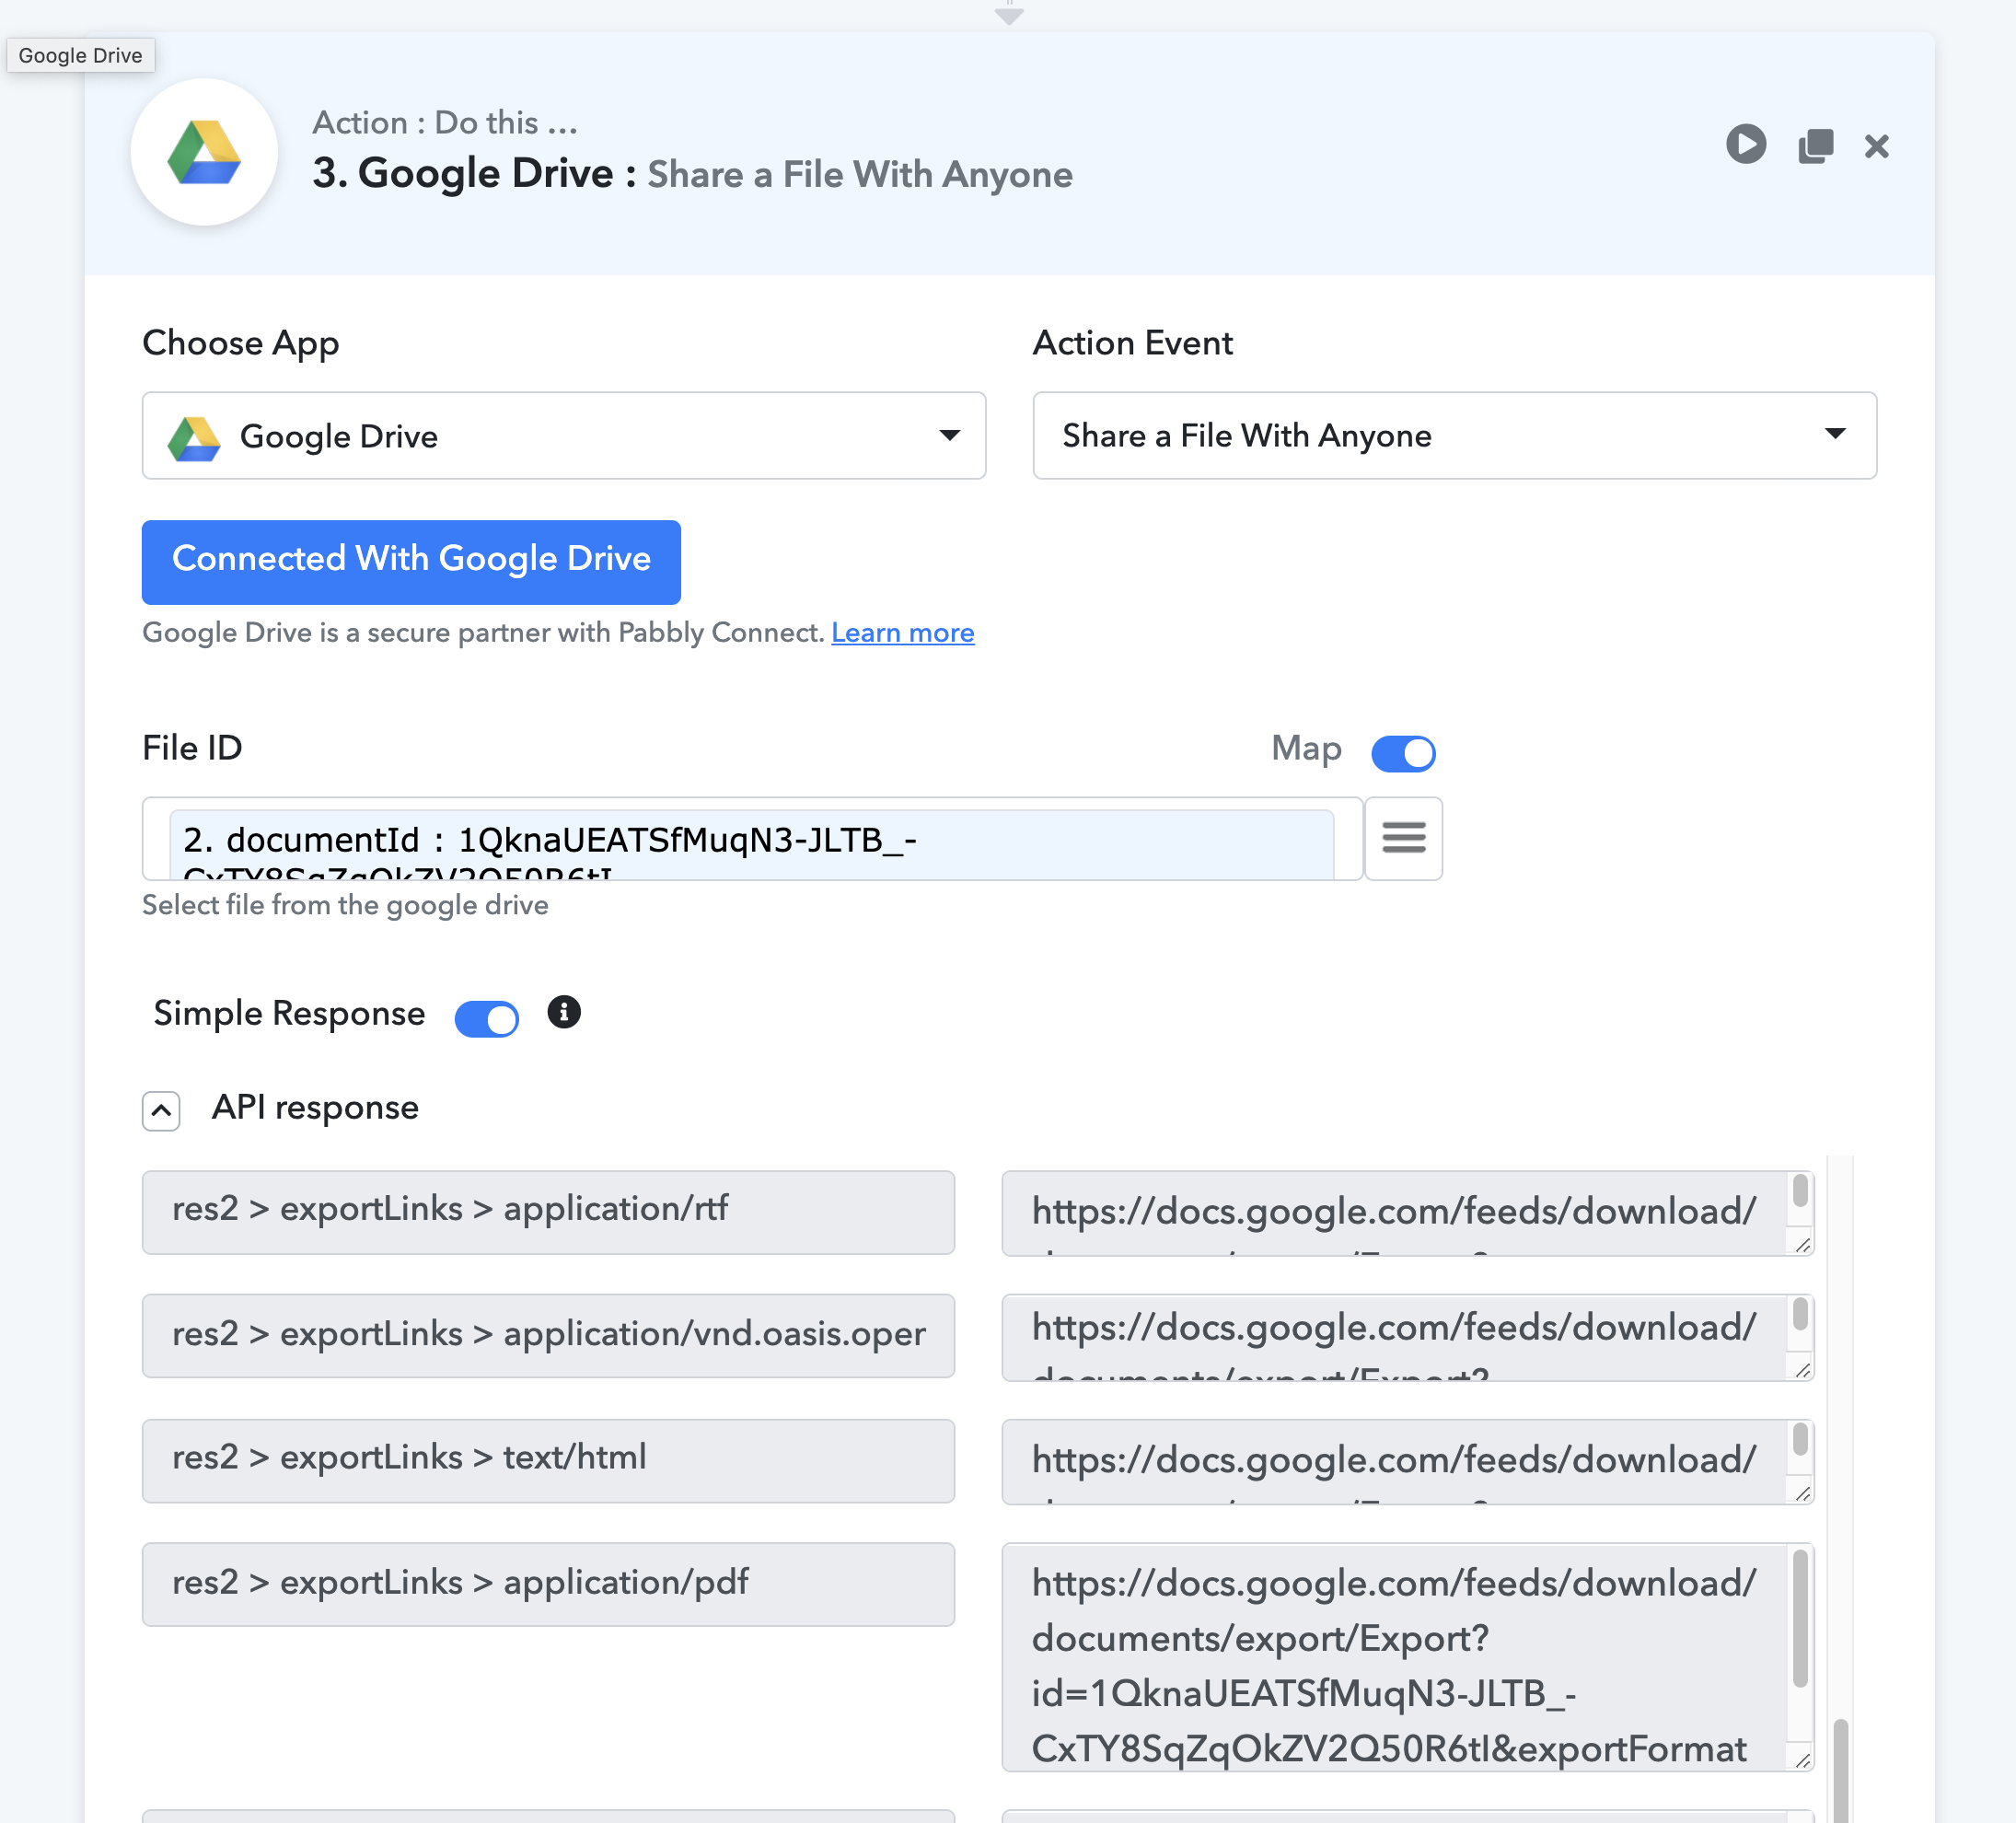Viewport: 2016px width, 1823px height.
Task: Run the Google Drive action step
Action: pos(1746,145)
